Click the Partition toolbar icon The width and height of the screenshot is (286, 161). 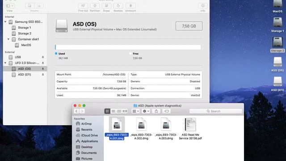click(95, 6)
